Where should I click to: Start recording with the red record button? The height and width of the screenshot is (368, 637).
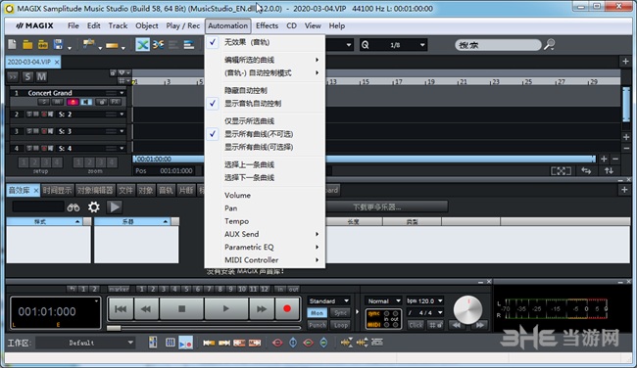click(287, 309)
